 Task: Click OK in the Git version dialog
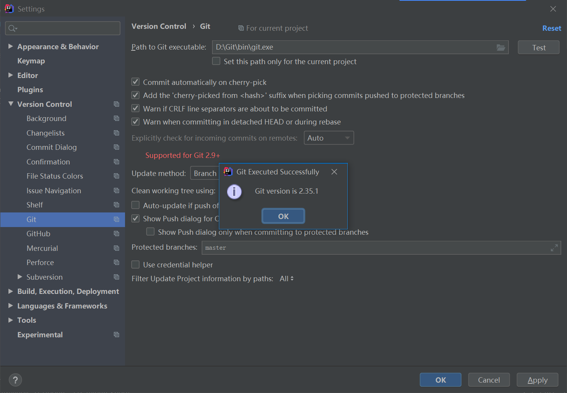(283, 216)
